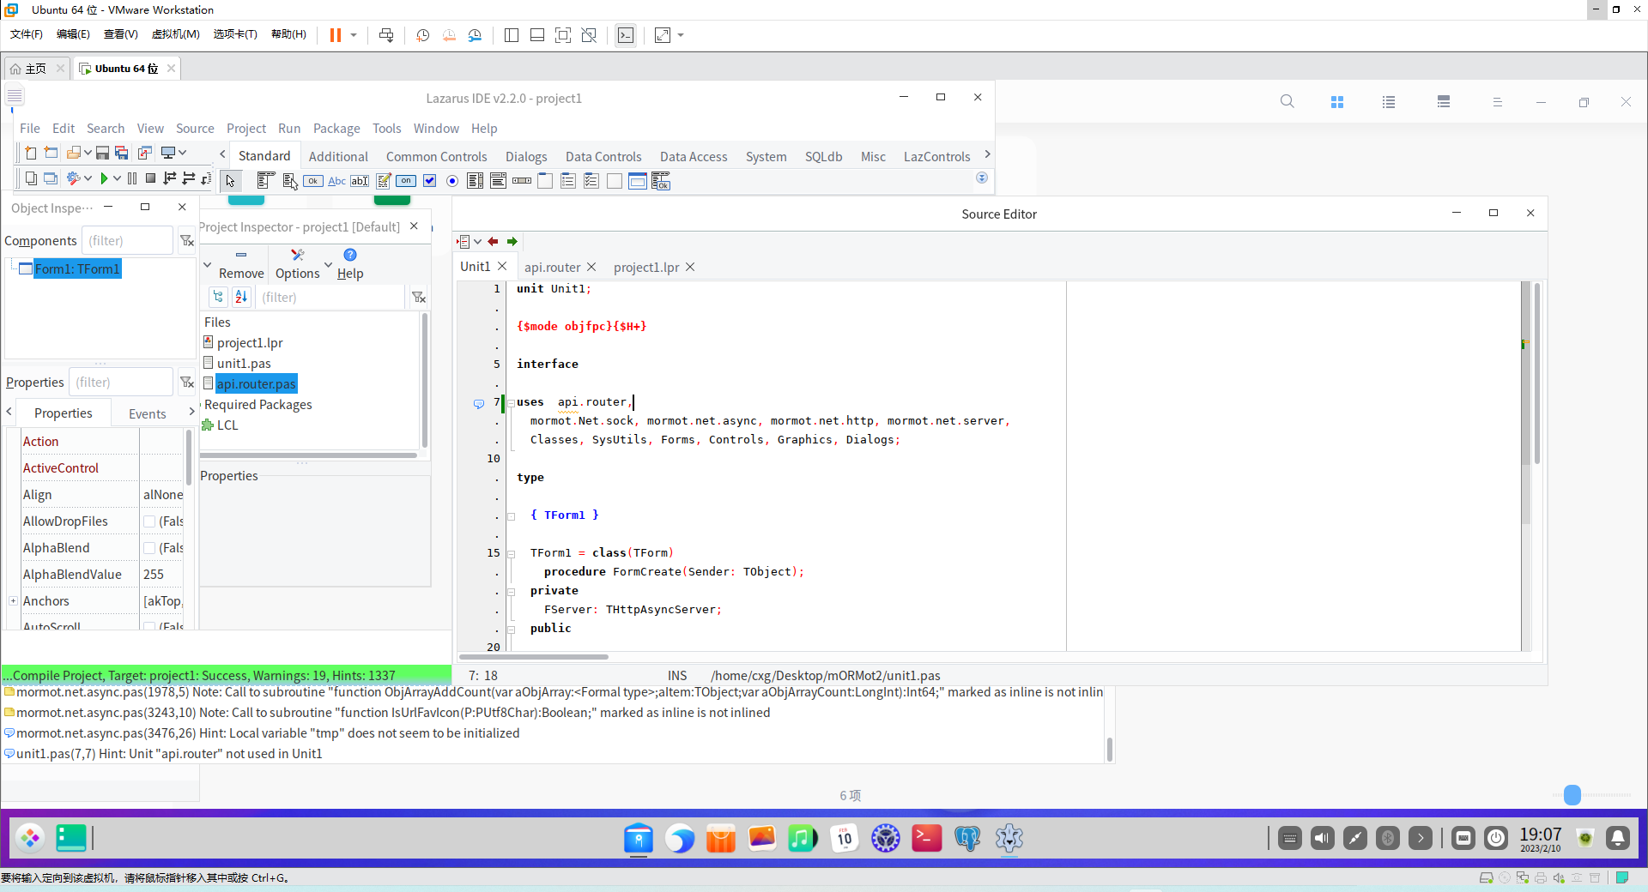The image size is (1648, 892).
Task: Select the TPopupMenu component icon
Action: (x=290, y=180)
